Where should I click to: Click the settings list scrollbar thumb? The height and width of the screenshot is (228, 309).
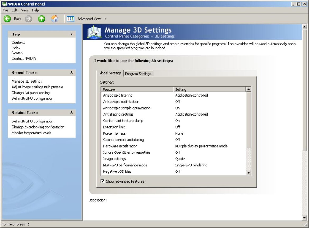click(248, 120)
